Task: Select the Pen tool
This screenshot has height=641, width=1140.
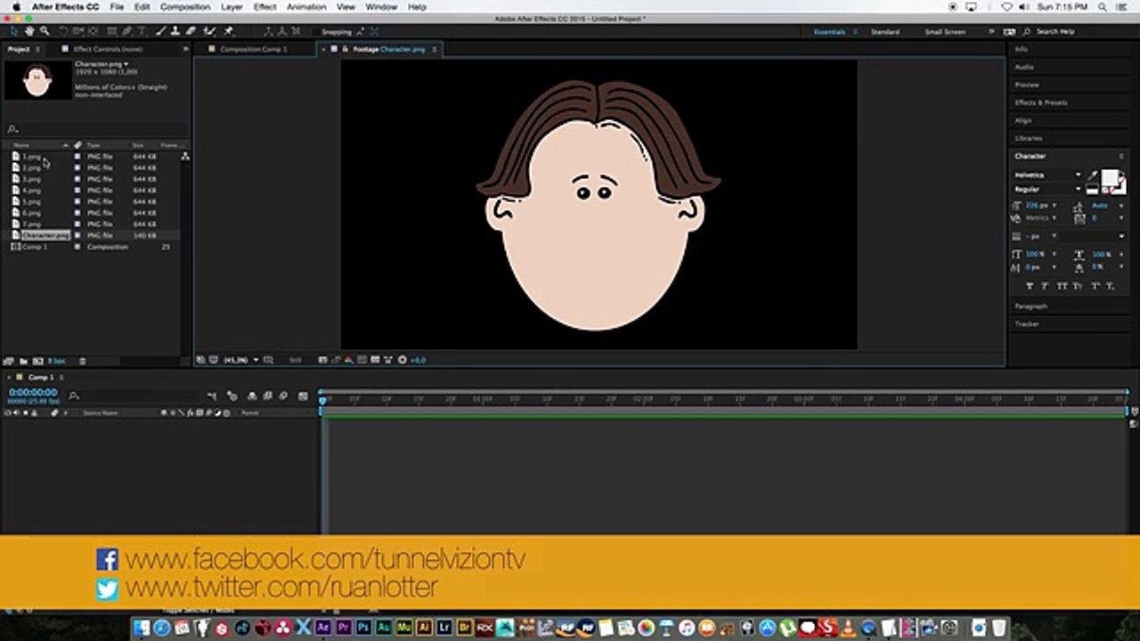Action: pyautogui.click(x=126, y=31)
